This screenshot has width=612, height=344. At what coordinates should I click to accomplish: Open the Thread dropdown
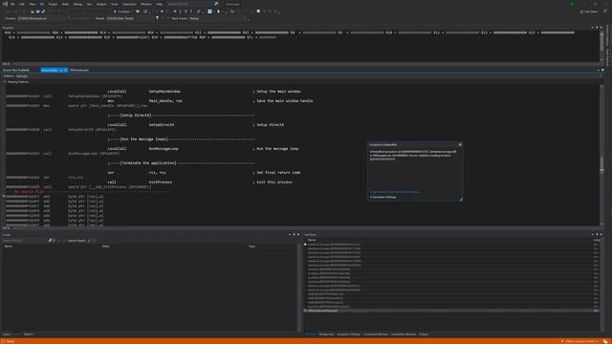(x=129, y=18)
